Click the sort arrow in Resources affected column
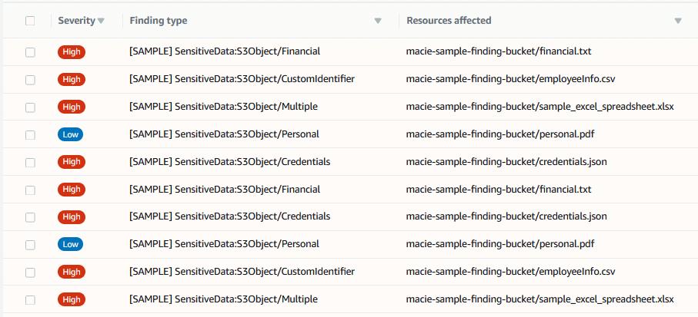 coord(677,21)
